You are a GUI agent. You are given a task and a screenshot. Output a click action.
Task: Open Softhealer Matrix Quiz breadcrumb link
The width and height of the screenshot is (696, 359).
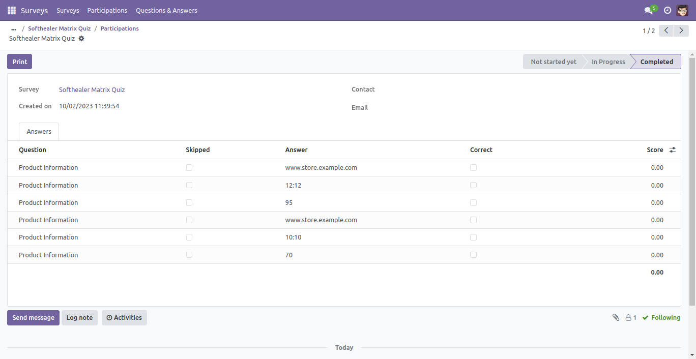tap(59, 28)
